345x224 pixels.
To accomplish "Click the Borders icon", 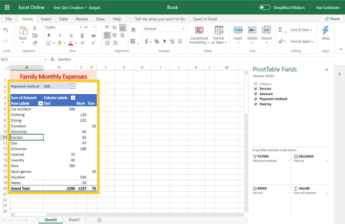I will tap(48, 43).
